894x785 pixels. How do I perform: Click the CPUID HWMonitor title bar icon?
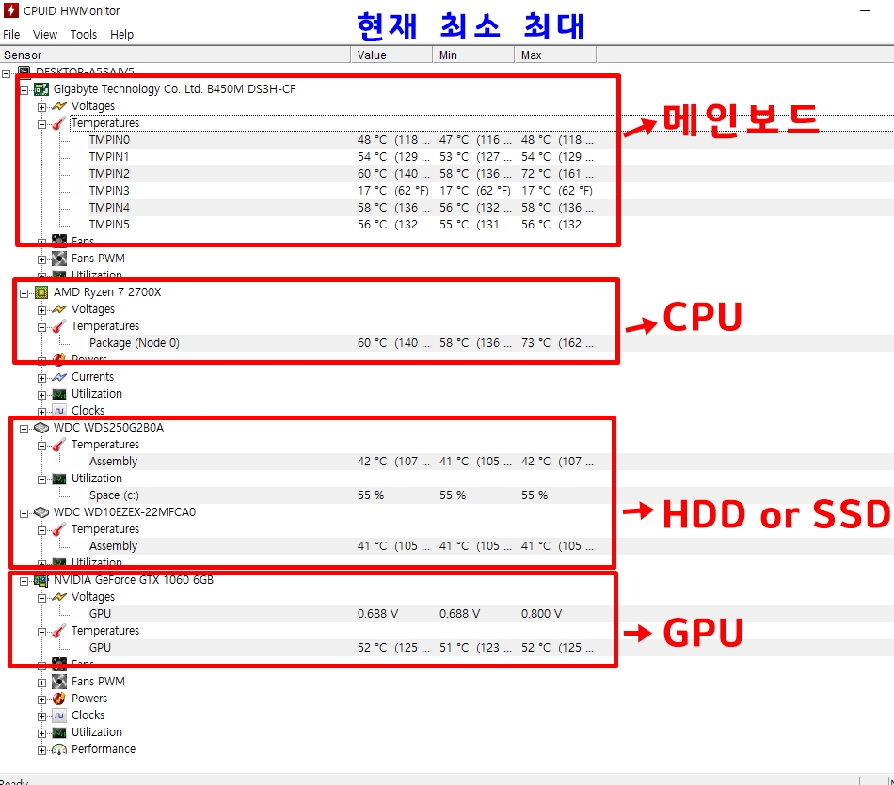11,10
